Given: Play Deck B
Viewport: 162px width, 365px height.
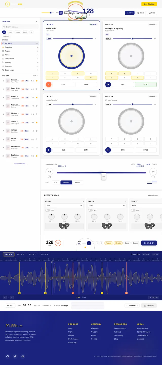Looking at the screenshot, I should pos(108,84).
